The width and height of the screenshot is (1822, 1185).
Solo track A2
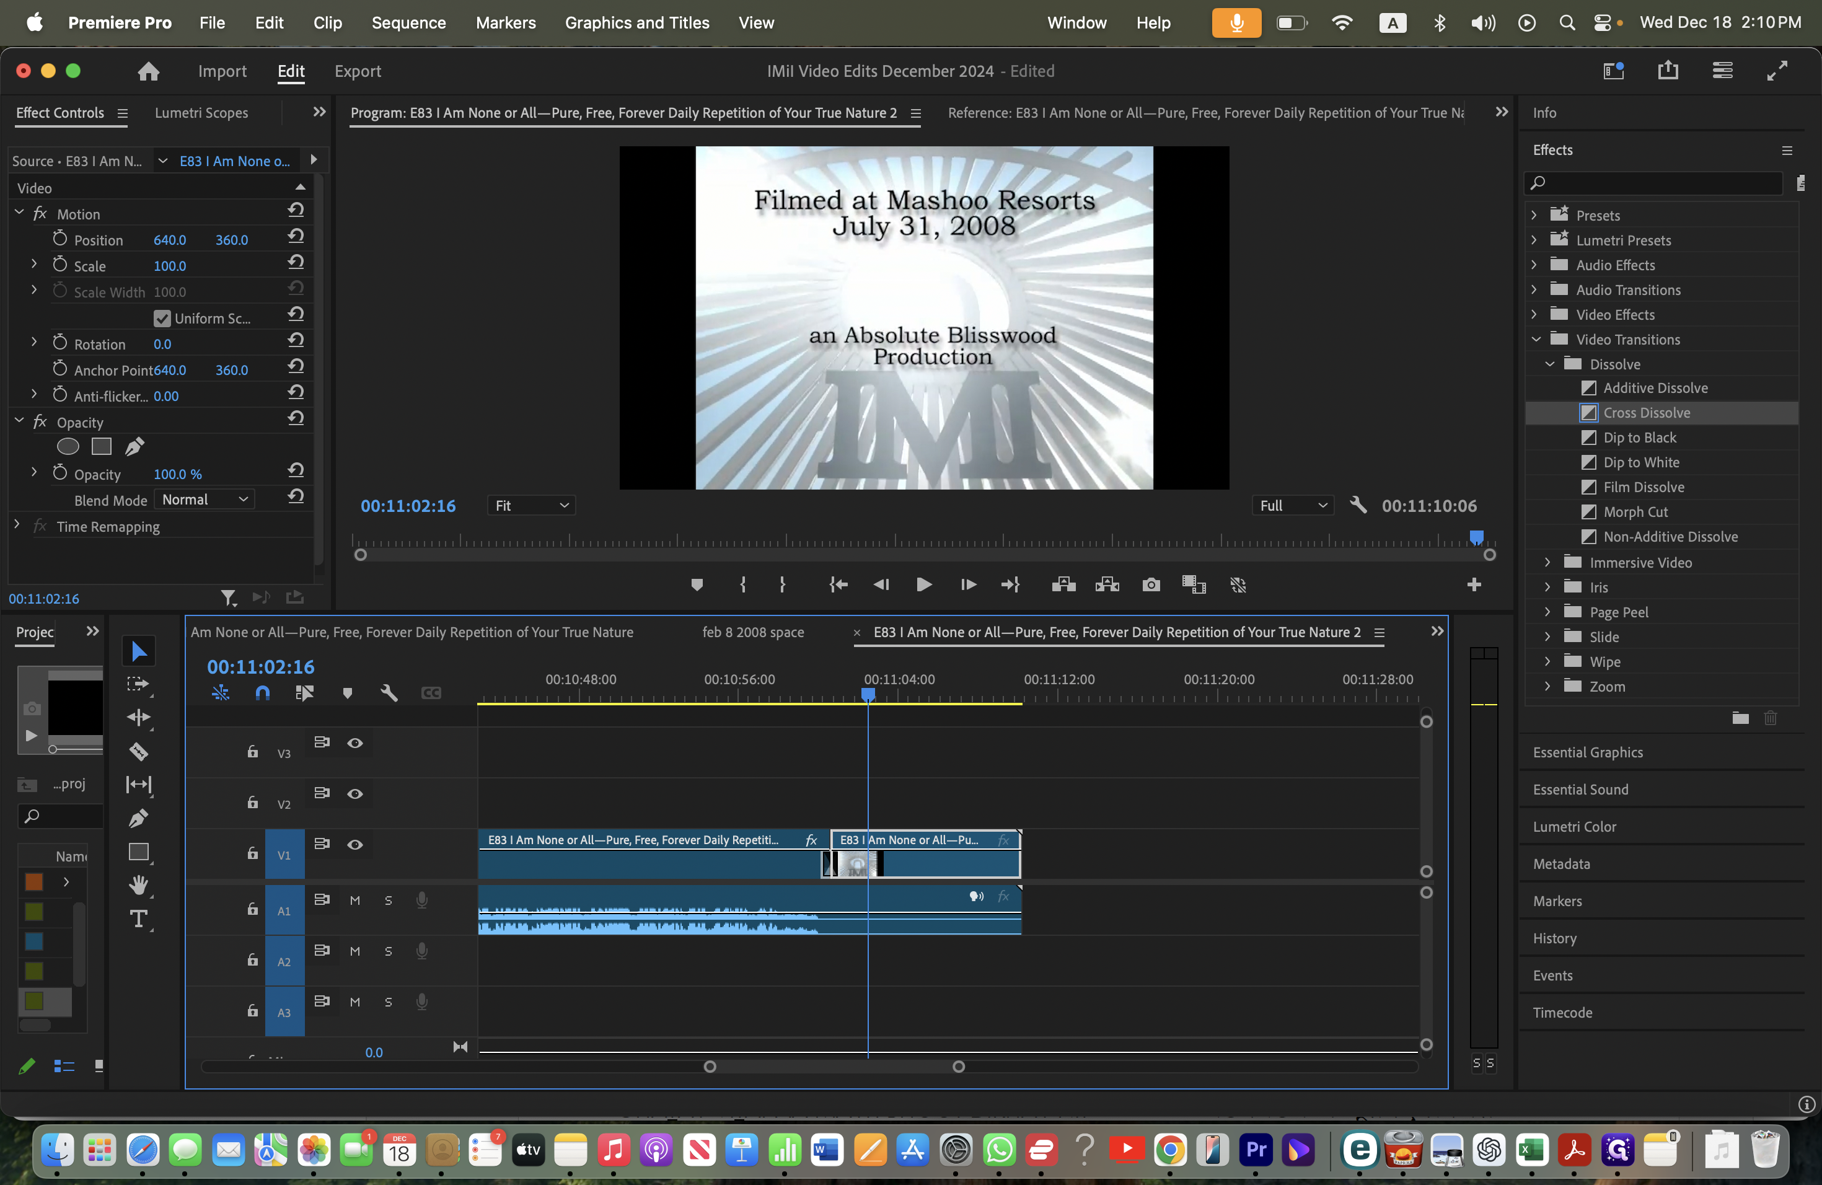pyautogui.click(x=388, y=951)
